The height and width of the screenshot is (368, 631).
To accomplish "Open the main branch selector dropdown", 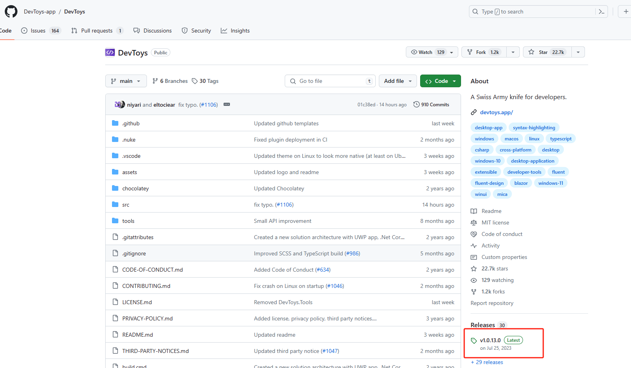I will [x=126, y=81].
